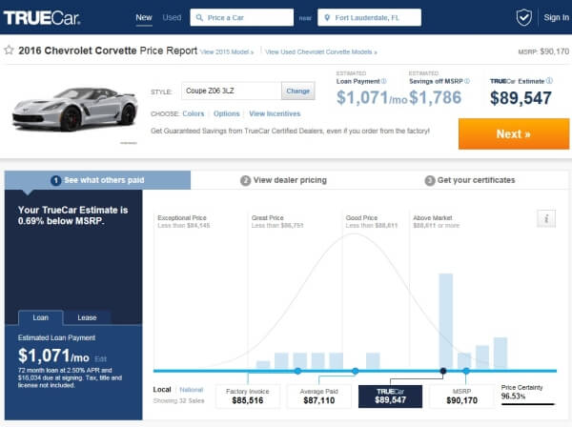Viewport: 572px width, 427px height.
Task: Click the dark TrueCar estimate marker on price line
Action: click(443, 371)
